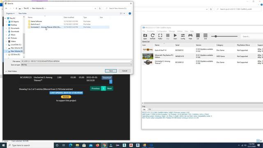263x148 pixels.
Task: Refresh the folder in the Save As dialog
Action: 100,8
